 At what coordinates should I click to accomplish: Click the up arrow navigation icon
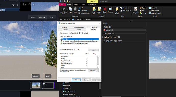[70, 19]
